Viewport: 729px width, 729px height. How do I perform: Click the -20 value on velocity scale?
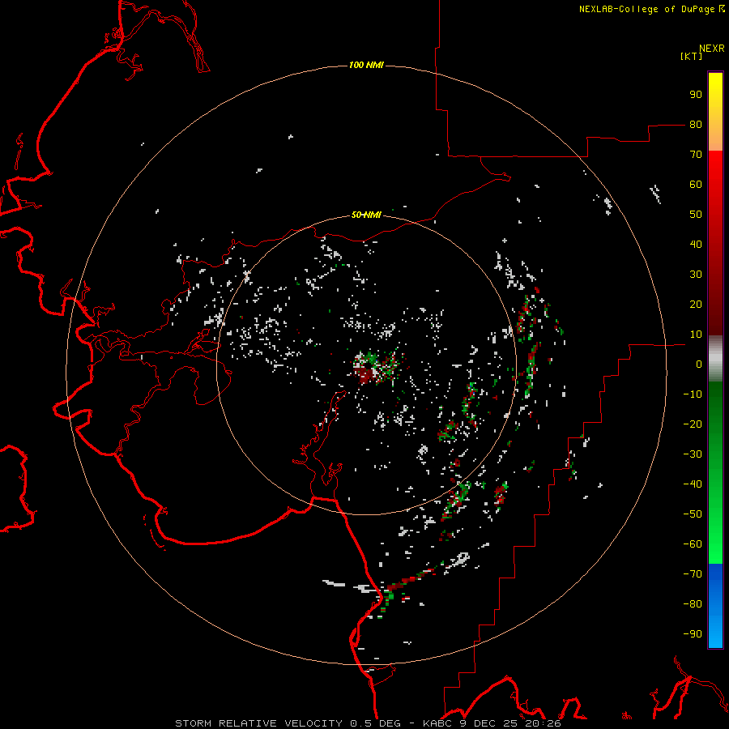click(693, 424)
